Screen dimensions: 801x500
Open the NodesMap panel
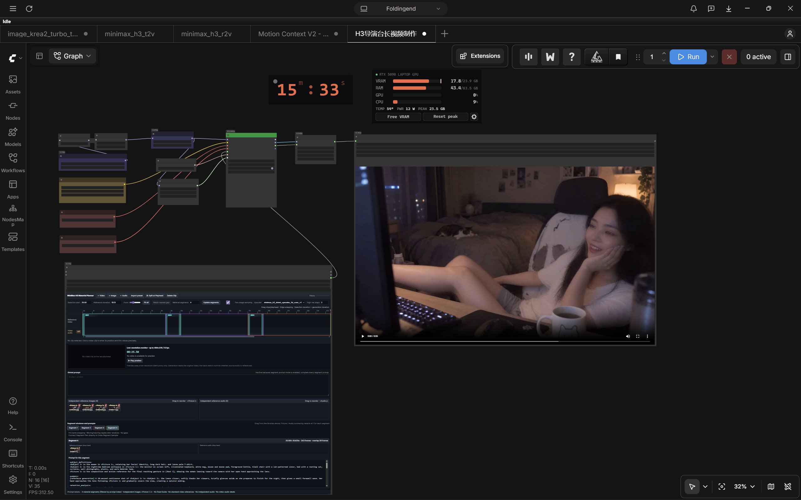(x=13, y=215)
